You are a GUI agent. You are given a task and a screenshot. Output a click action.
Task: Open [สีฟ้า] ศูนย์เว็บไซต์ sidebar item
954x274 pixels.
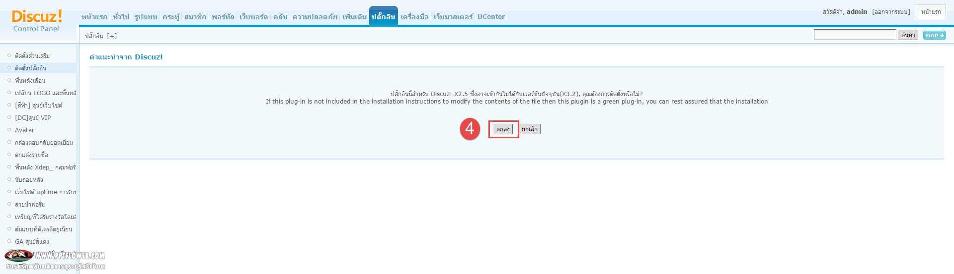pyautogui.click(x=39, y=105)
